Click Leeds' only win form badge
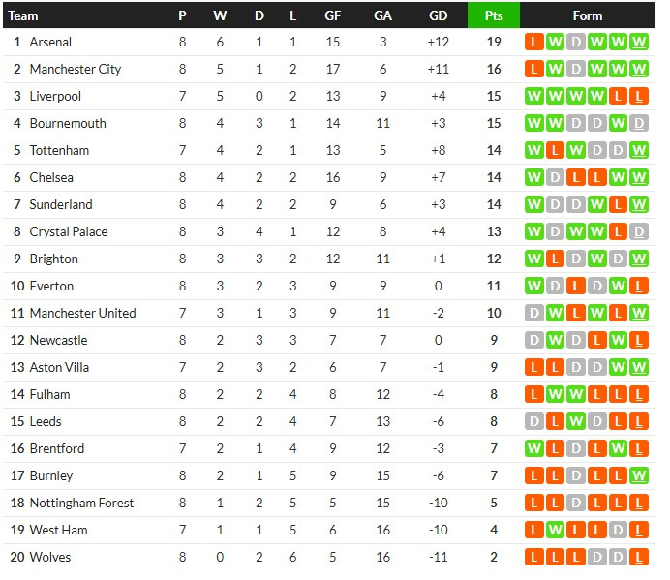The width and height of the screenshot is (670, 580). pyautogui.click(x=576, y=421)
